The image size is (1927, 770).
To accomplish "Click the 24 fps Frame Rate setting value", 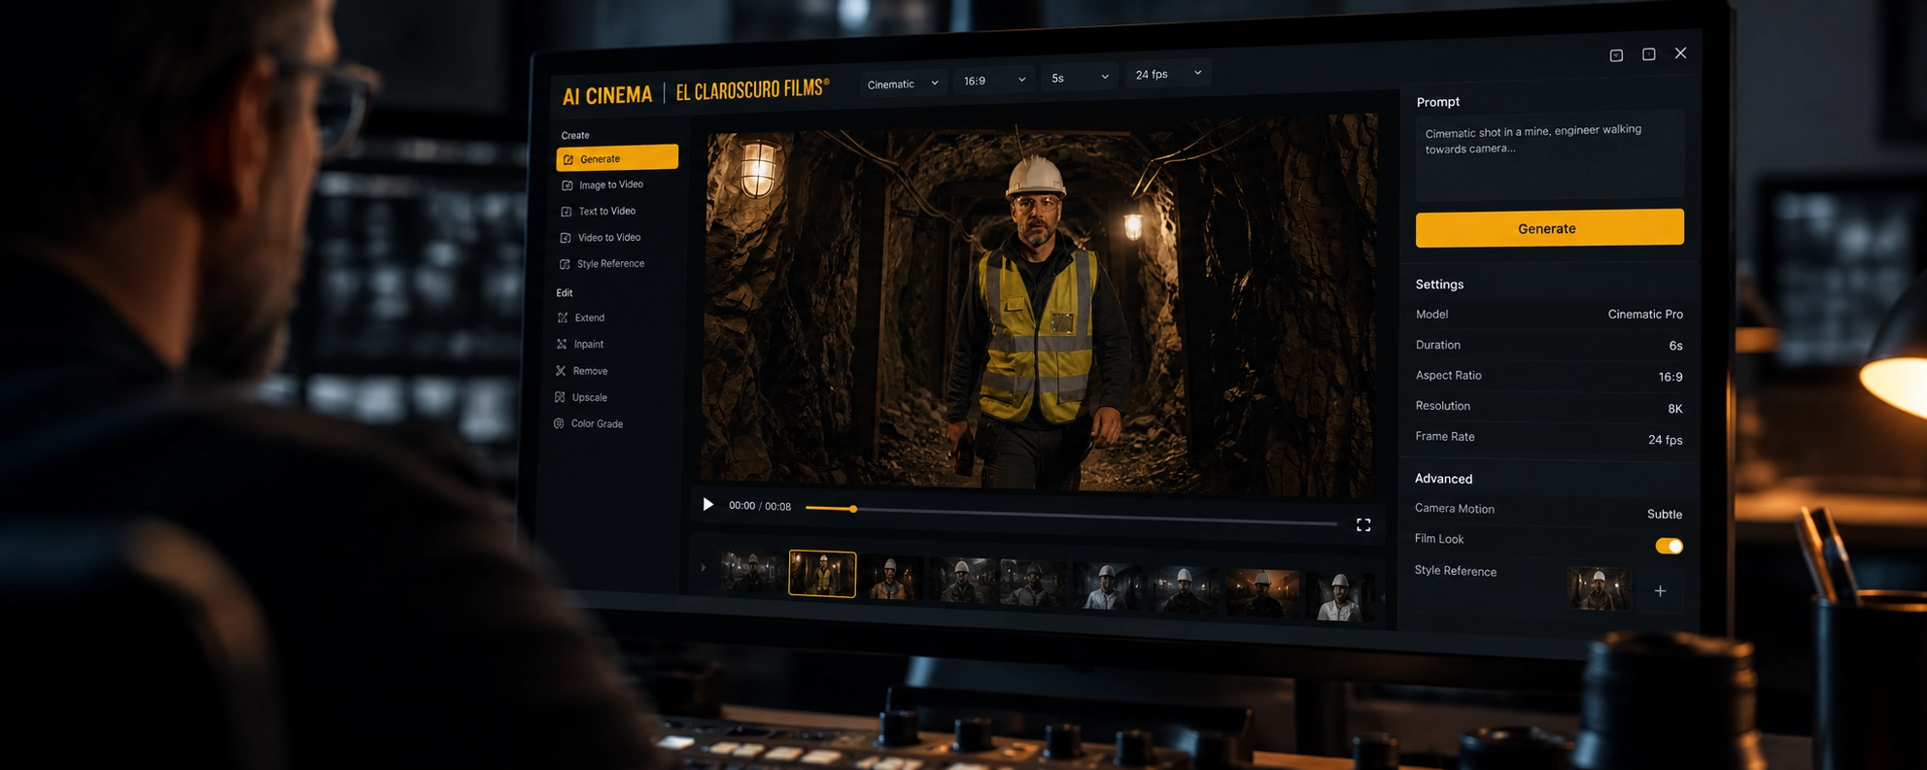I will [x=1665, y=440].
